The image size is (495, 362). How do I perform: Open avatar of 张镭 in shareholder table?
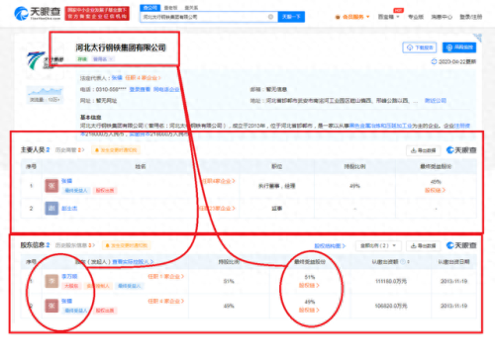[x=51, y=306]
